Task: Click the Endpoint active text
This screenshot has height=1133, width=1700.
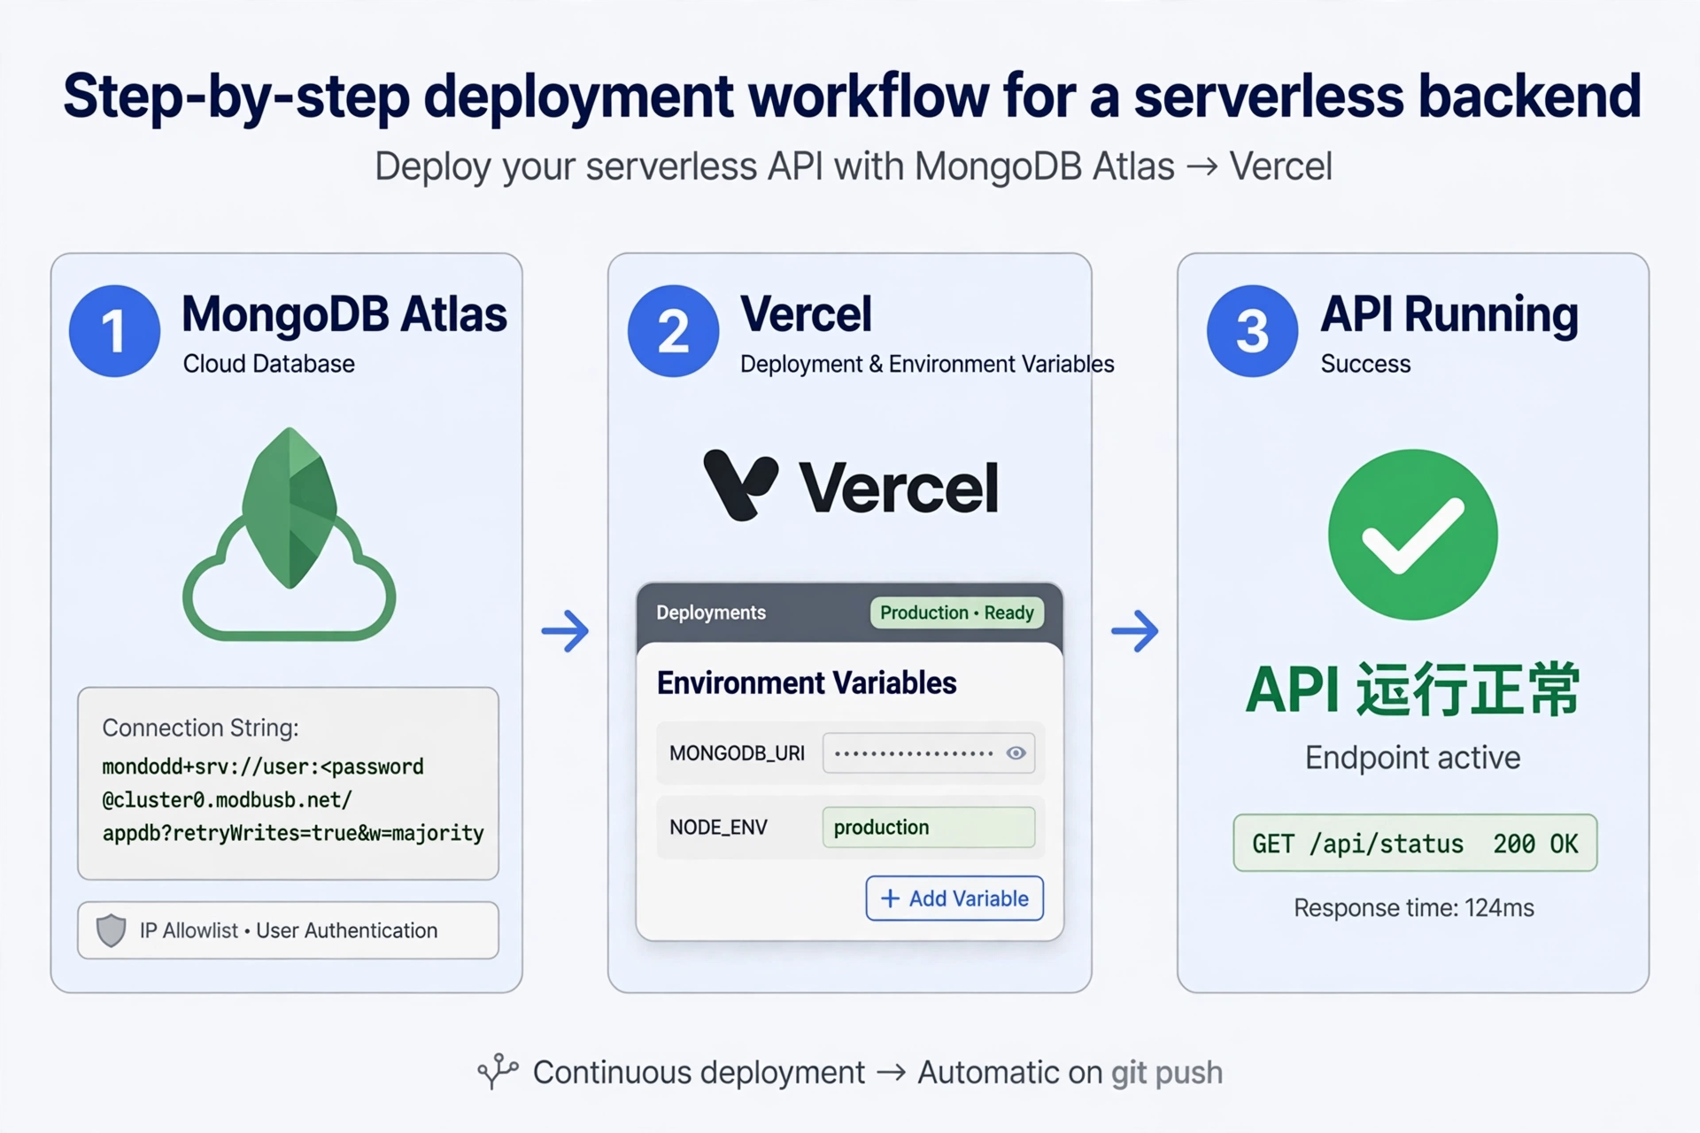Action: [1413, 758]
